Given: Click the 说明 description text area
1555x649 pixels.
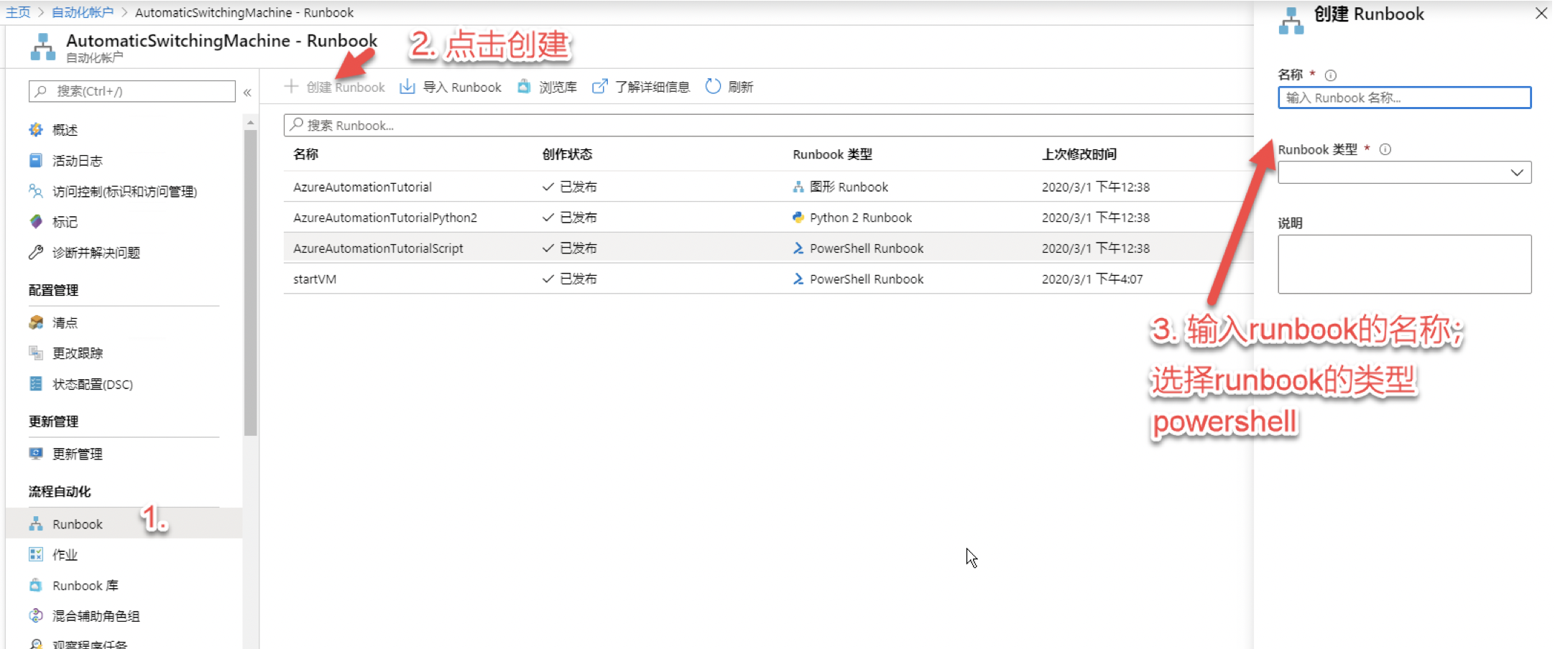Looking at the screenshot, I should (x=1404, y=264).
